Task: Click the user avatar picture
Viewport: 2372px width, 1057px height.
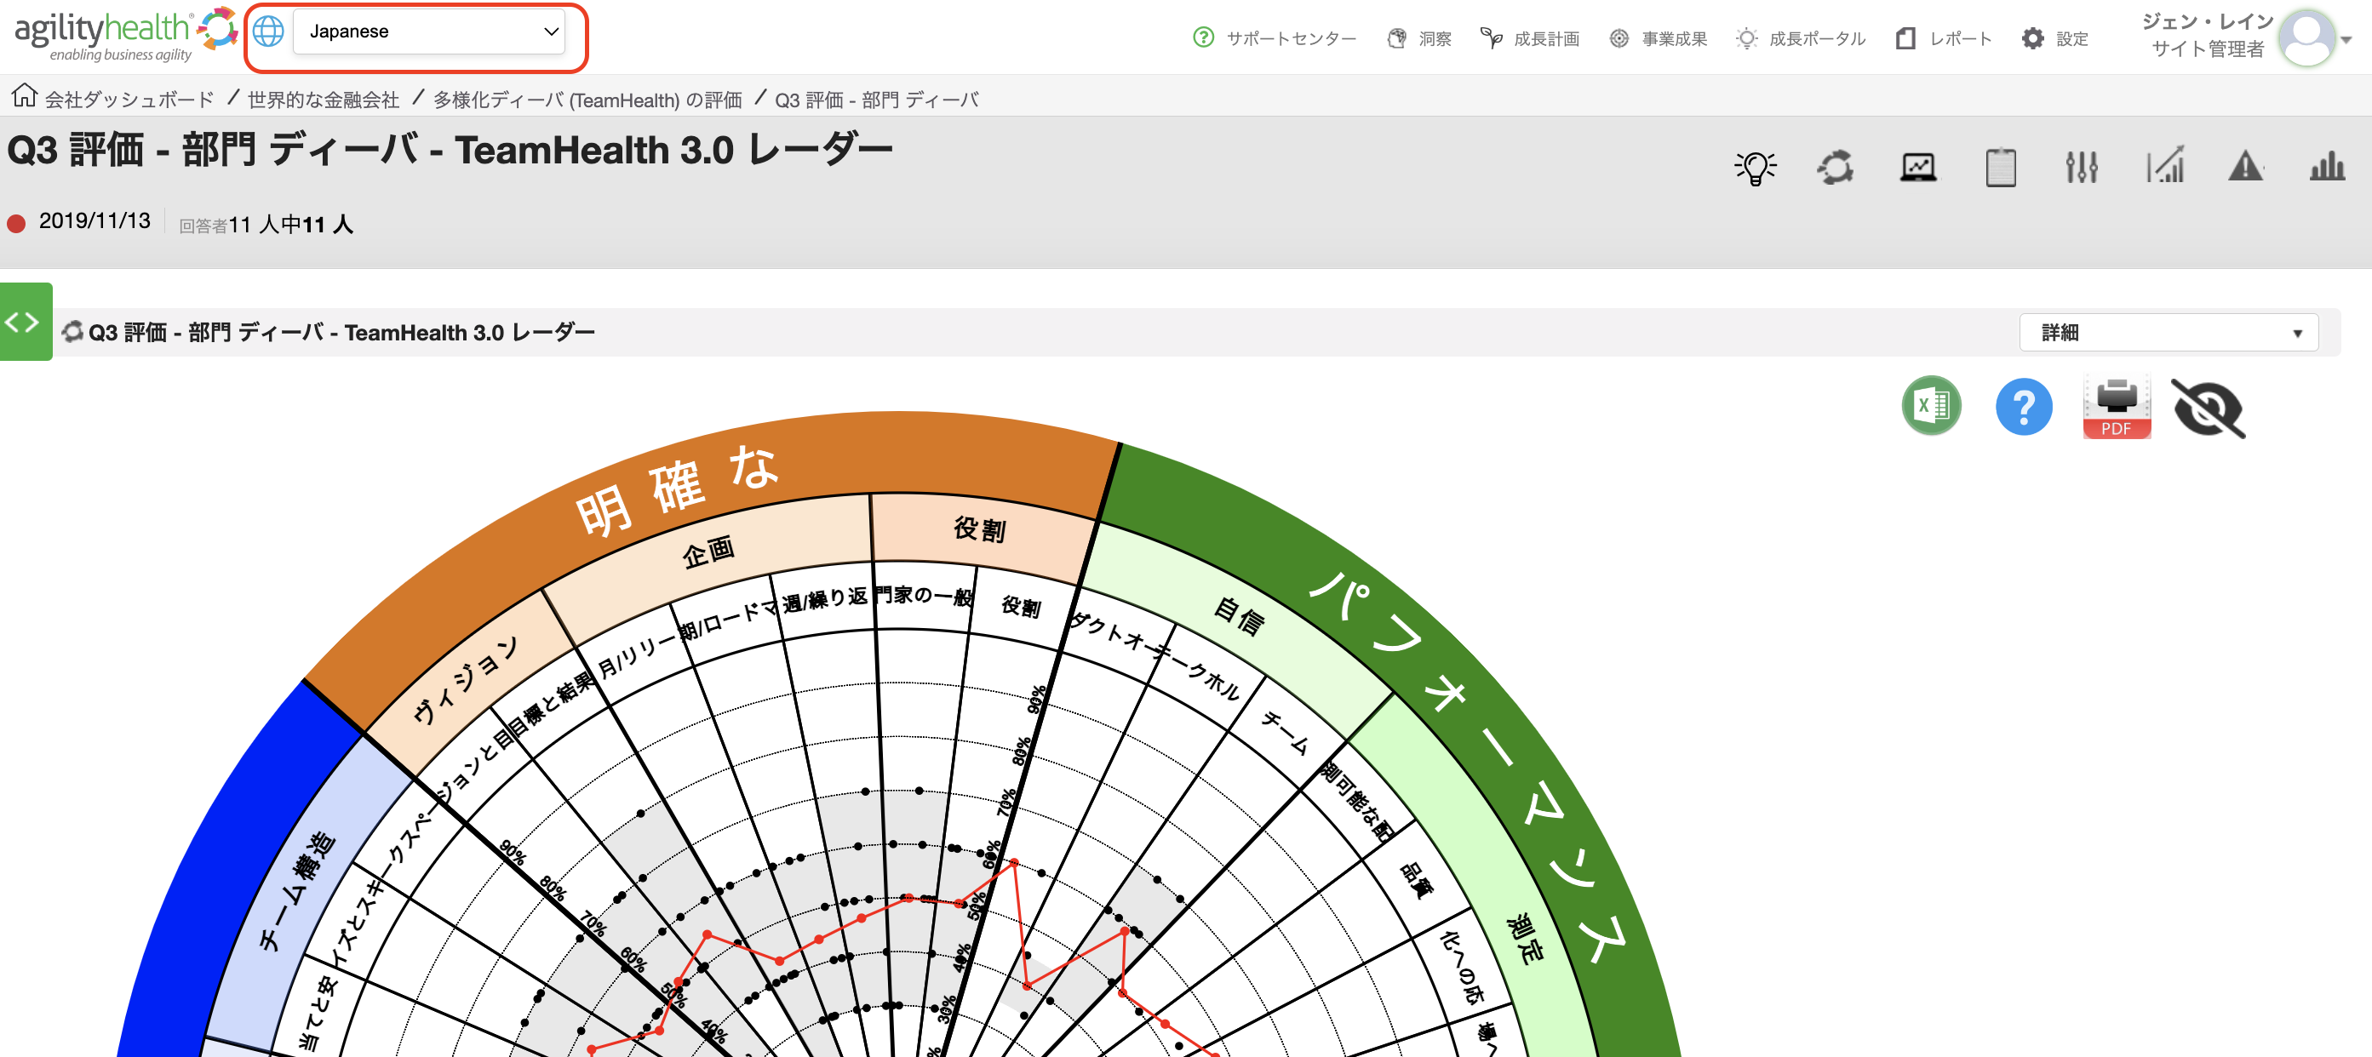Action: [x=2307, y=37]
